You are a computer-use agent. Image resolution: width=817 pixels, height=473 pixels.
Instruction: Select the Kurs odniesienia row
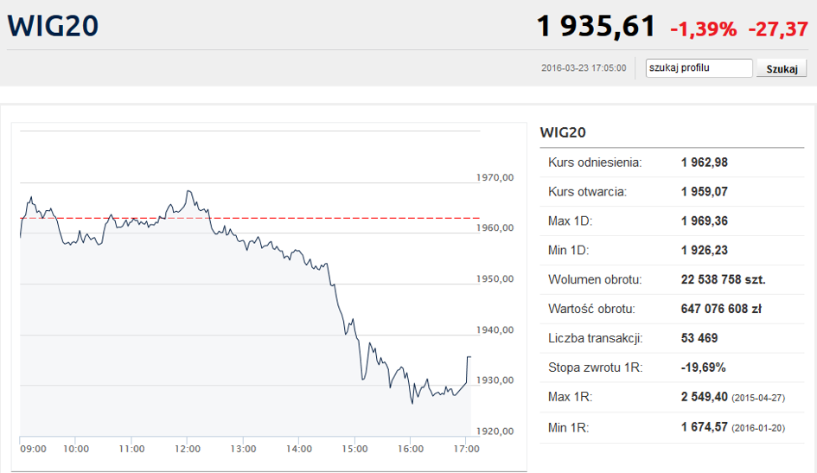(x=672, y=163)
